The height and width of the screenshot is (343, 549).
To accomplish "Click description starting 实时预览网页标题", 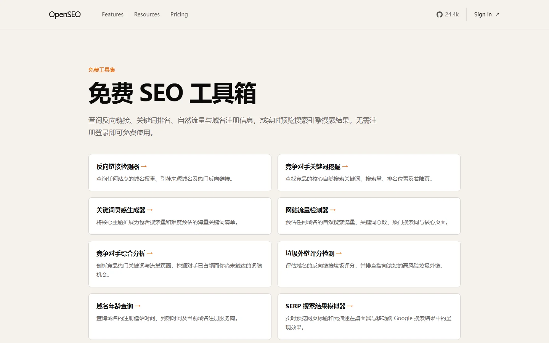I will click(368, 323).
